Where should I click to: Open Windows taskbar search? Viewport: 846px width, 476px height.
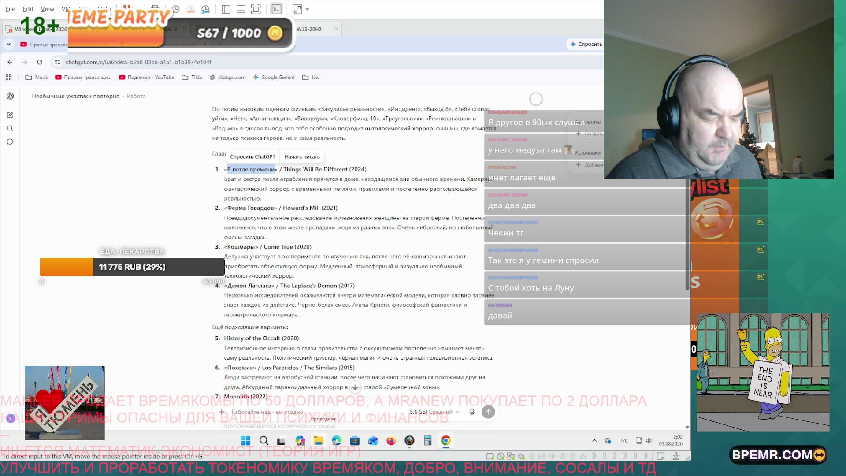point(264,441)
